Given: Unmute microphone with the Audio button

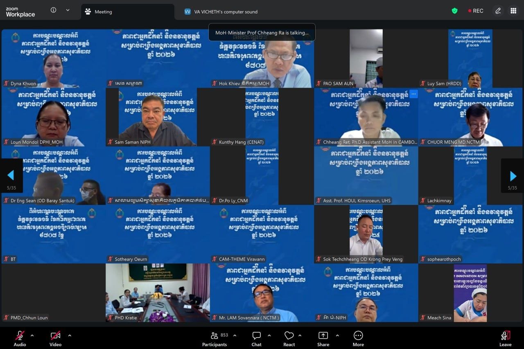Looking at the screenshot, I should tap(20, 338).
